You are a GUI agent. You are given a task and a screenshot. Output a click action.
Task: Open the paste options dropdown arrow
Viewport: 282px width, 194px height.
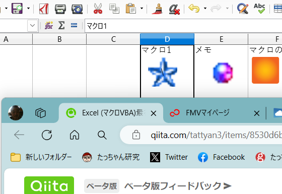[x=142, y=8]
